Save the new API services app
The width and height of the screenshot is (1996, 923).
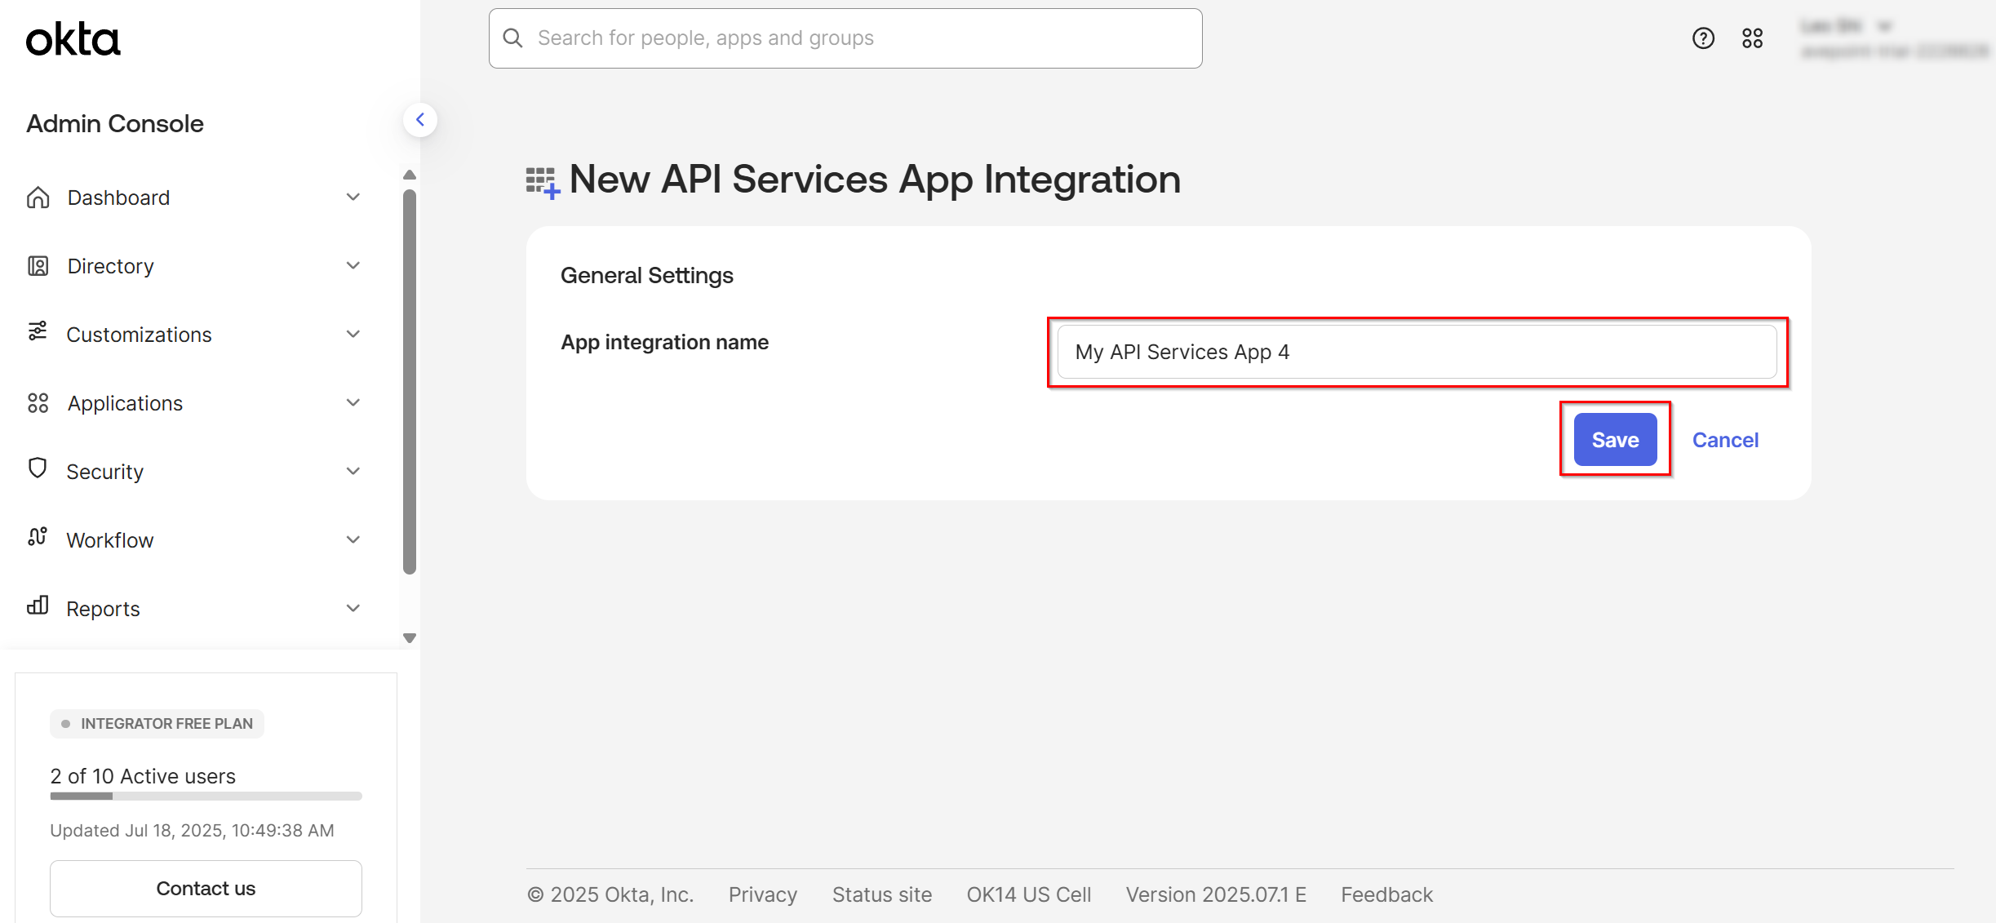[x=1614, y=439]
